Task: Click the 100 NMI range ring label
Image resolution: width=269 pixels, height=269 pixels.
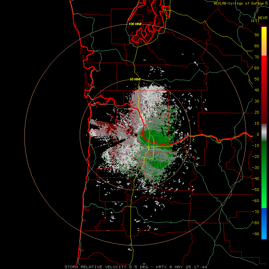Action: coord(135,24)
